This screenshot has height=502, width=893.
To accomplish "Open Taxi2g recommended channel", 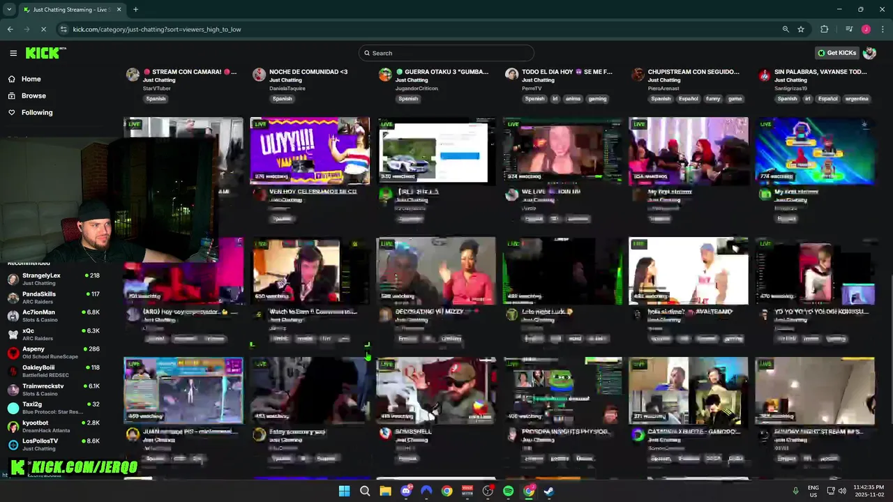I will click(x=54, y=408).
